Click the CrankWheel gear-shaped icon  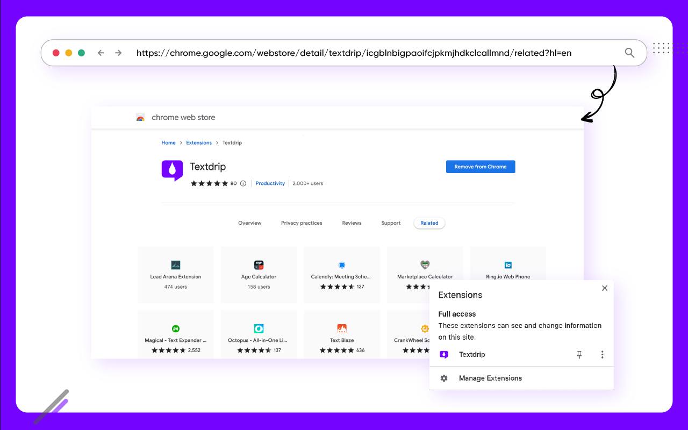[x=425, y=328]
